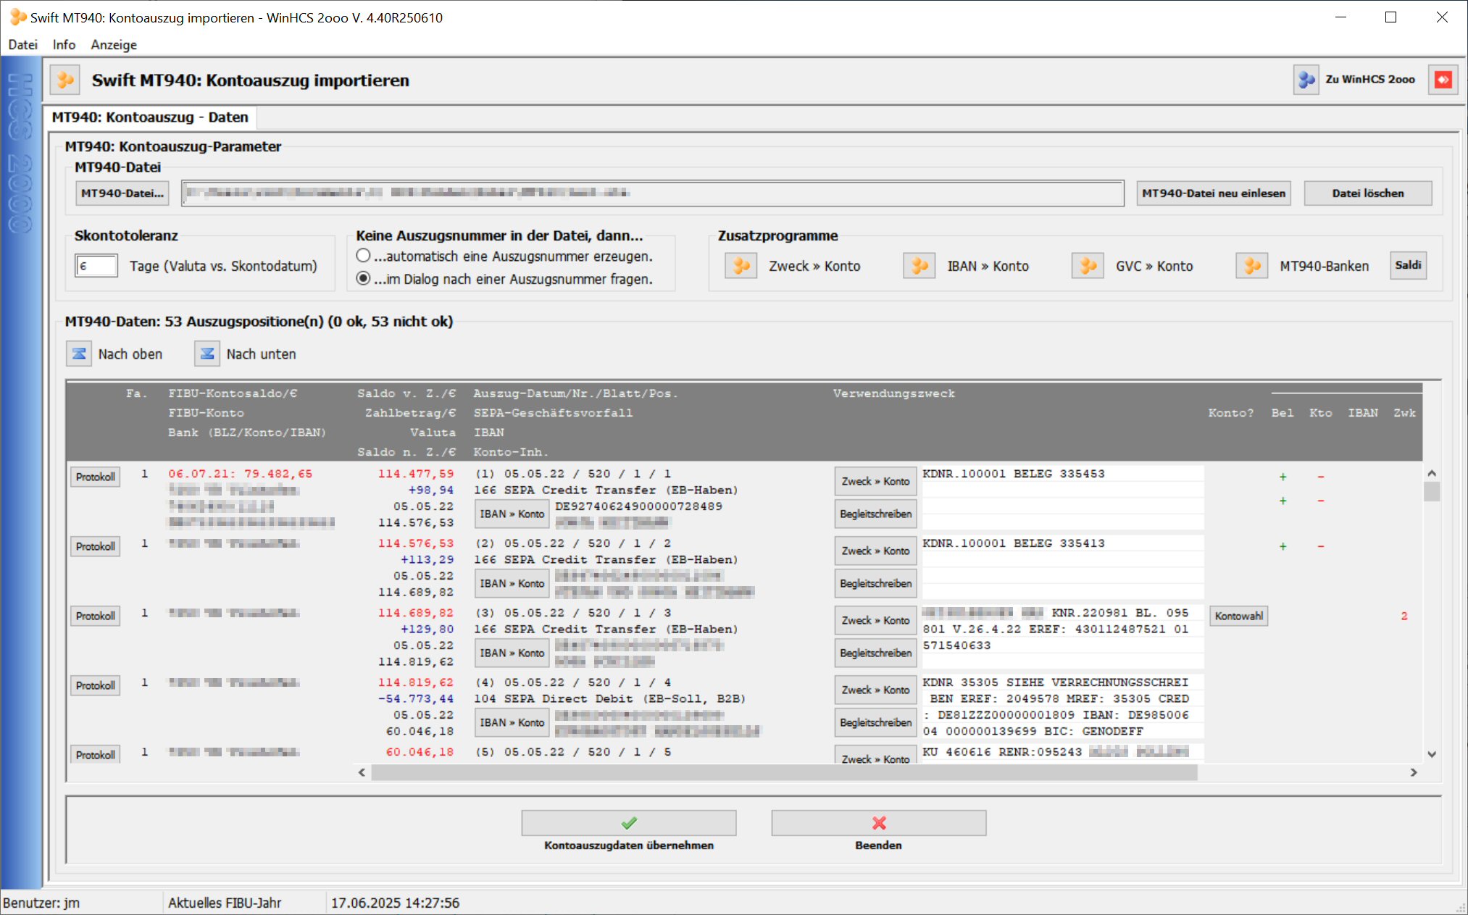
Task: Click the app icon in title bar
Action: [x=18, y=17]
